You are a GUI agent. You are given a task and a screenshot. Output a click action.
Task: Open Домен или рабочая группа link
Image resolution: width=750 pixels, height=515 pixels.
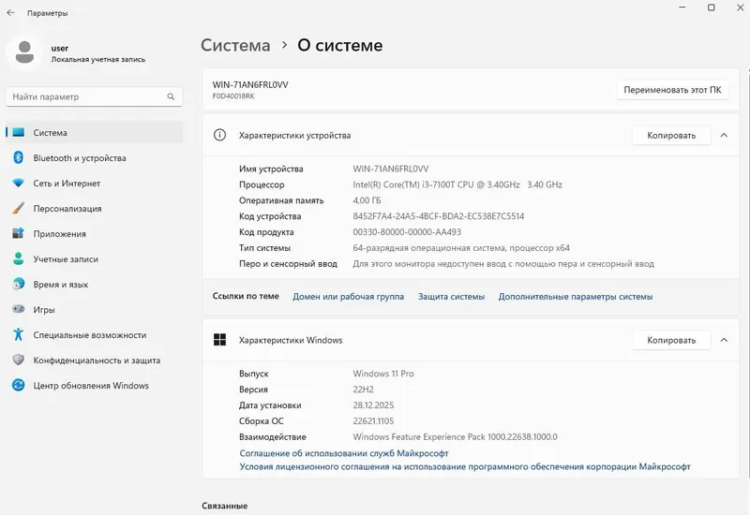(x=348, y=296)
